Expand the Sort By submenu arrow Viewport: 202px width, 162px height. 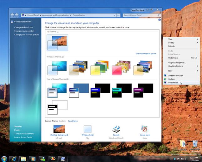click(198, 43)
